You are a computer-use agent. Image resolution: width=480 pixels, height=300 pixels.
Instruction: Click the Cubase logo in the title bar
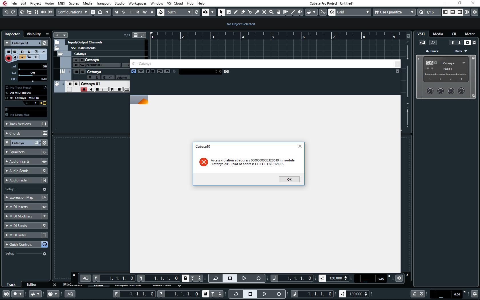click(x=5, y=3)
